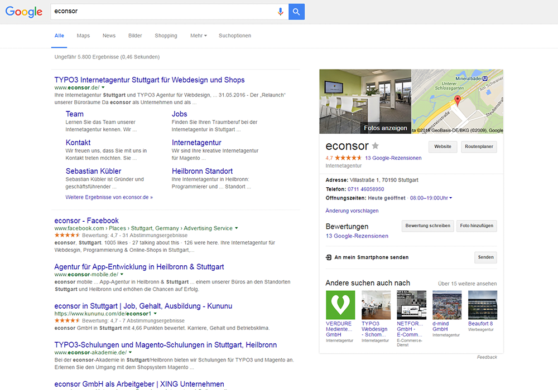The height and width of the screenshot is (390, 558).
Task: Click Fotos anzeigen office photo
Action: [365, 101]
